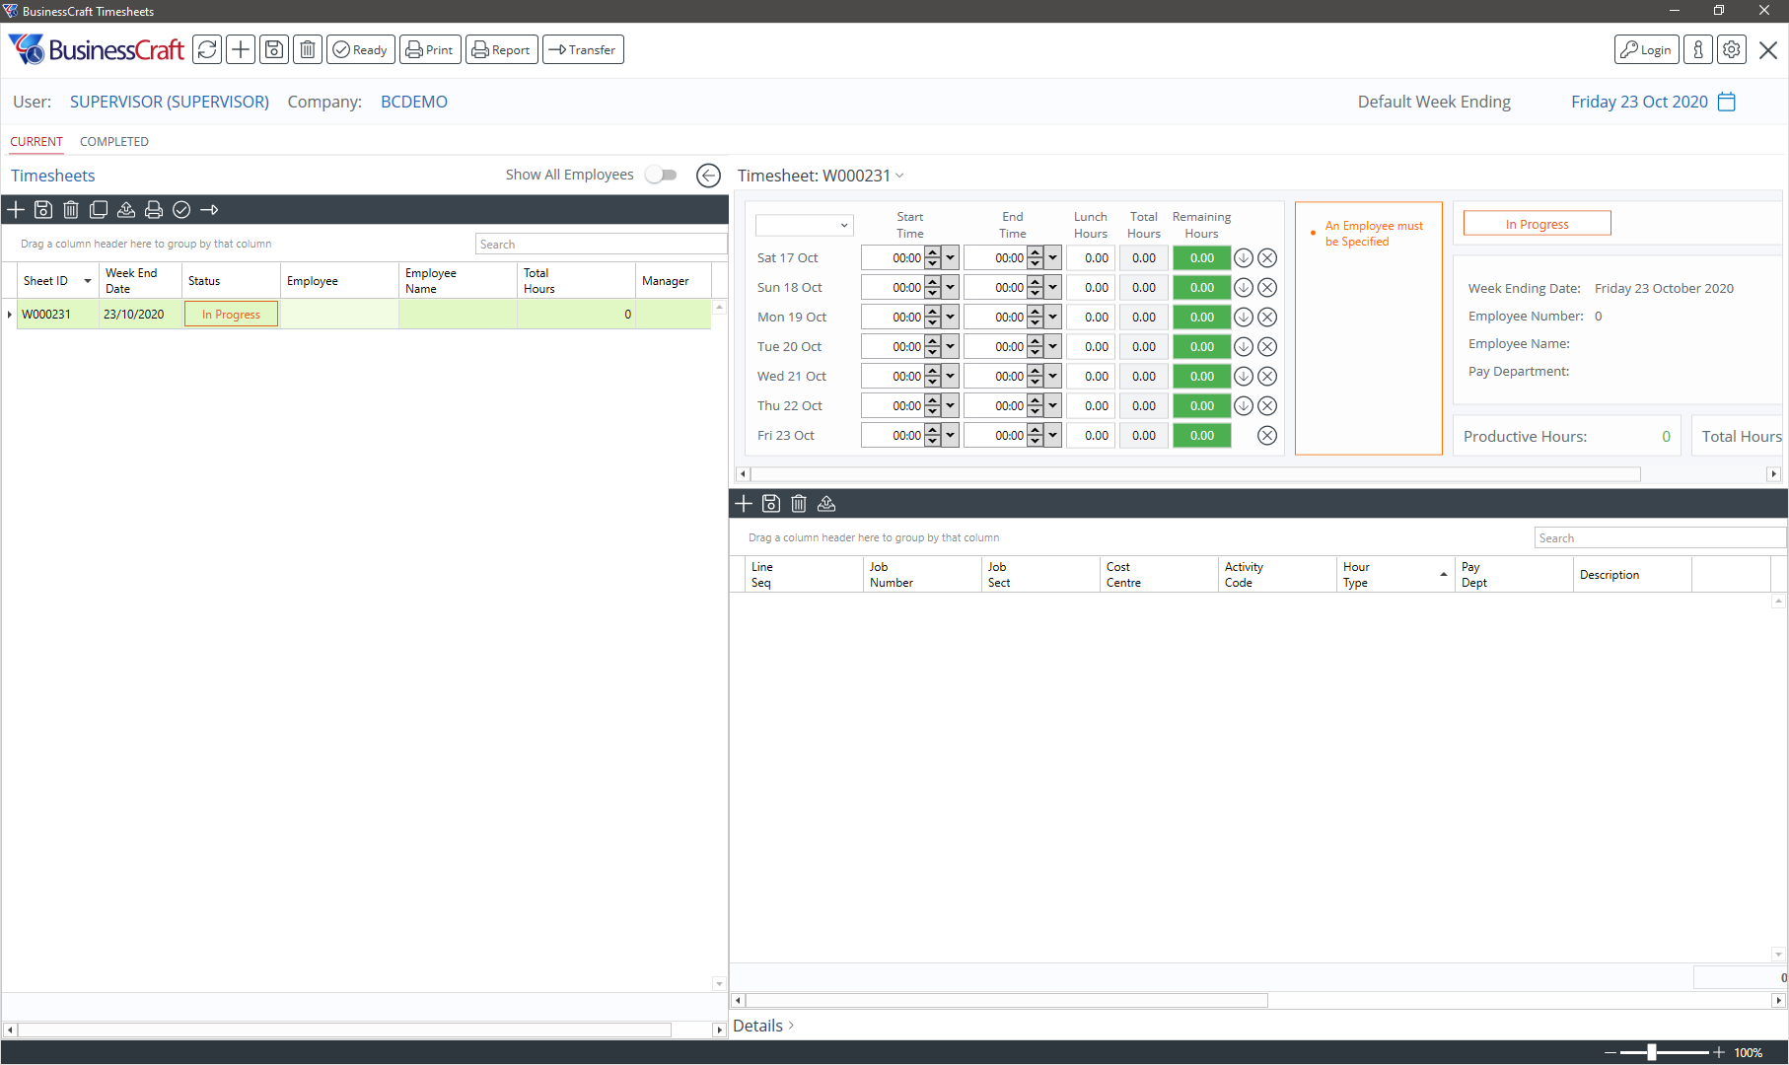Sort by Employee Name column header

point(458,281)
